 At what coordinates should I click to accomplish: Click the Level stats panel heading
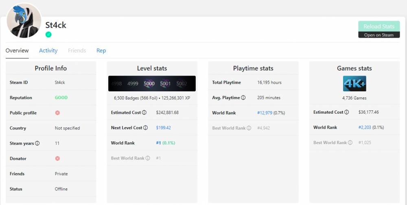pyautogui.click(x=152, y=68)
